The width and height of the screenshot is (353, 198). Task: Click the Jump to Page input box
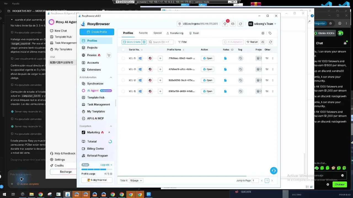coord(255,180)
